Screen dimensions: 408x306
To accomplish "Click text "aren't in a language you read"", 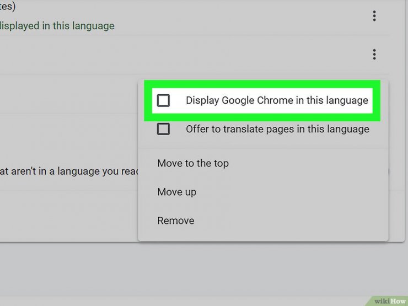I will [75, 171].
